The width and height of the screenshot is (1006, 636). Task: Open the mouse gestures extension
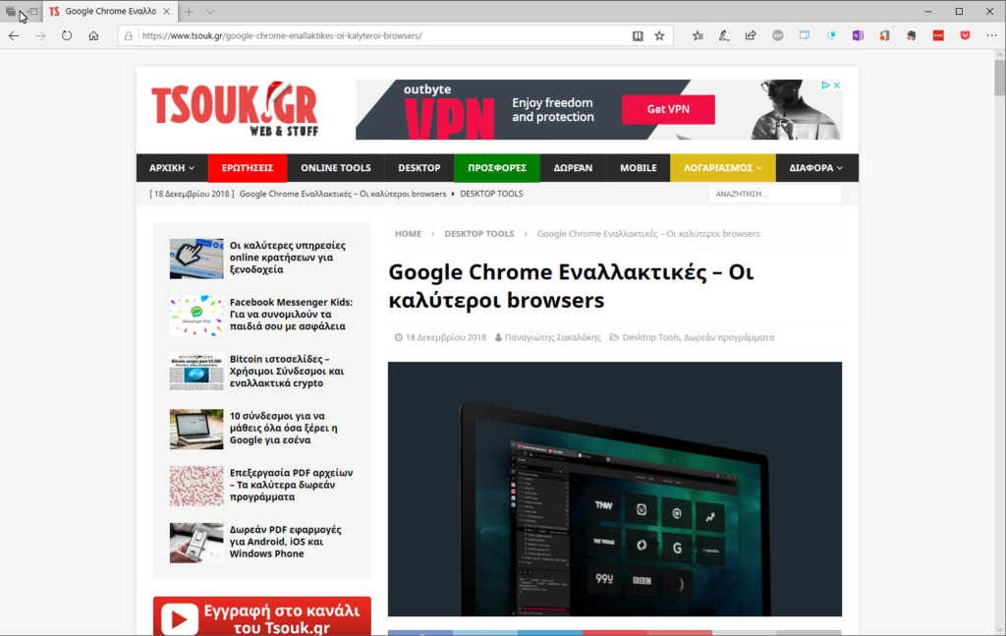831,36
